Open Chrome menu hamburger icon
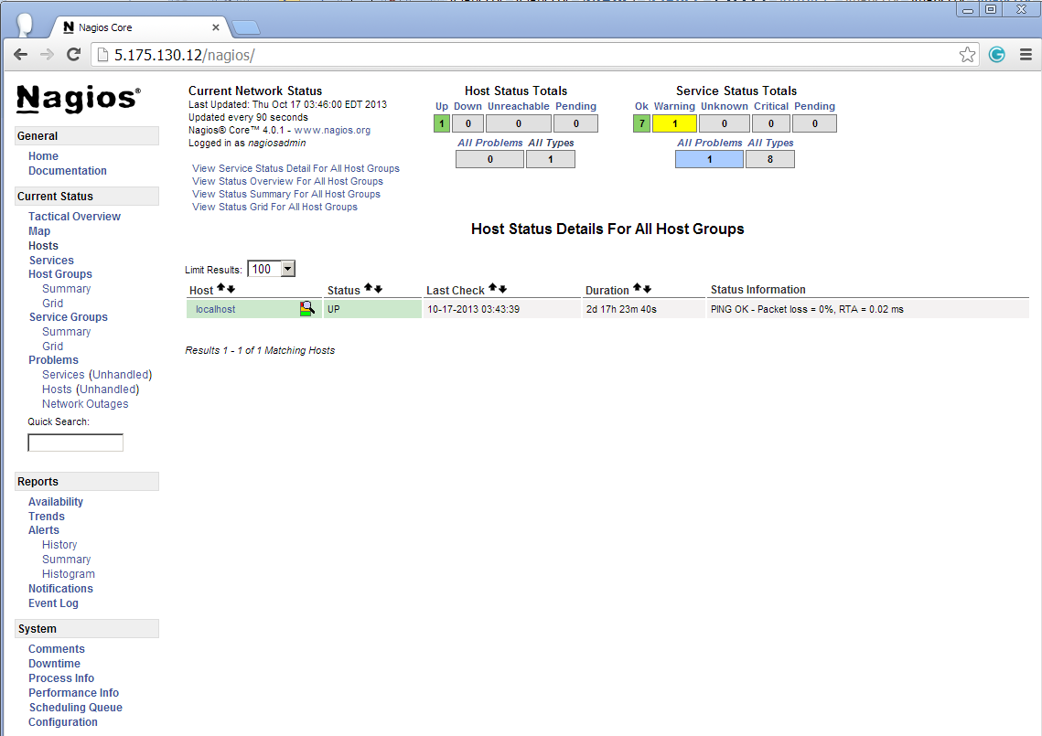1042x736 pixels. 1026,55
